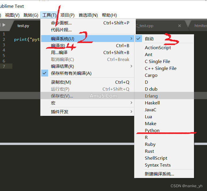
Task: Open the 帮助(H) menu
Action: (x=109, y=15)
